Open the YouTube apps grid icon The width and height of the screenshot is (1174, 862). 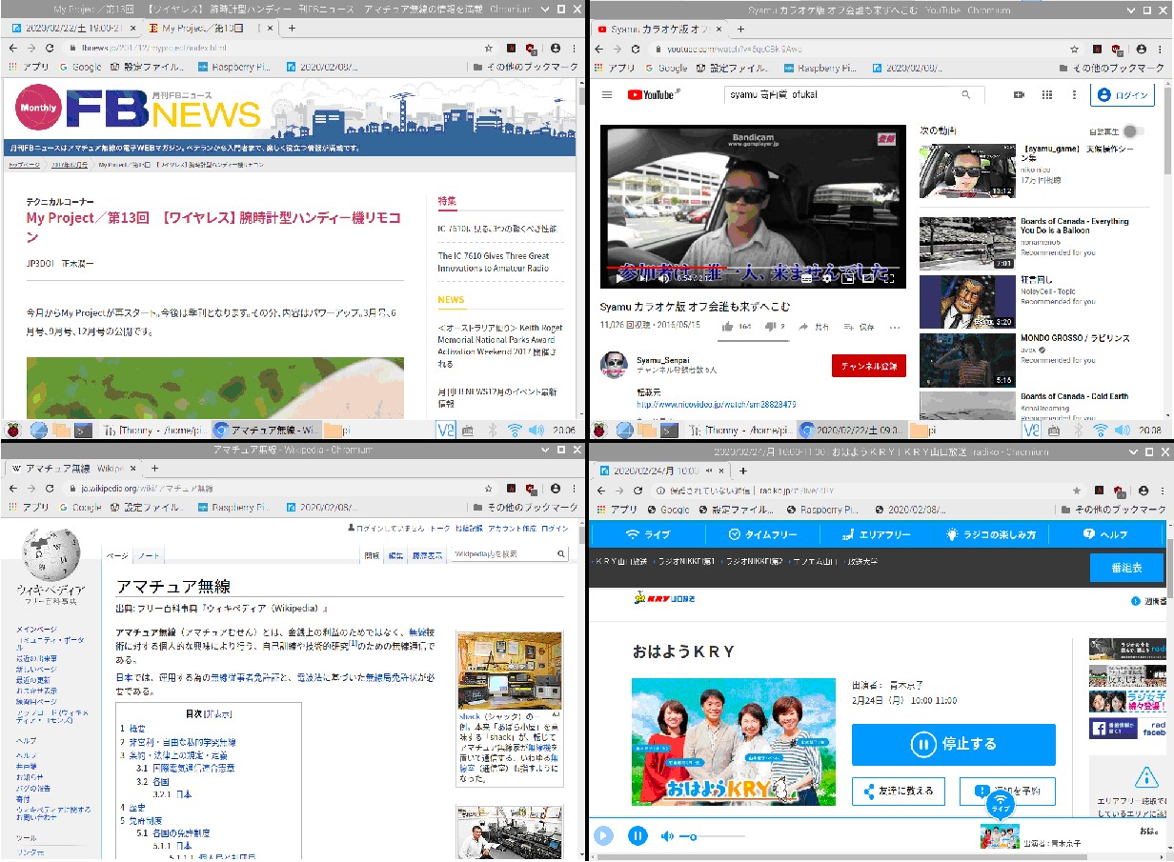pyautogui.click(x=1047, y=95)
